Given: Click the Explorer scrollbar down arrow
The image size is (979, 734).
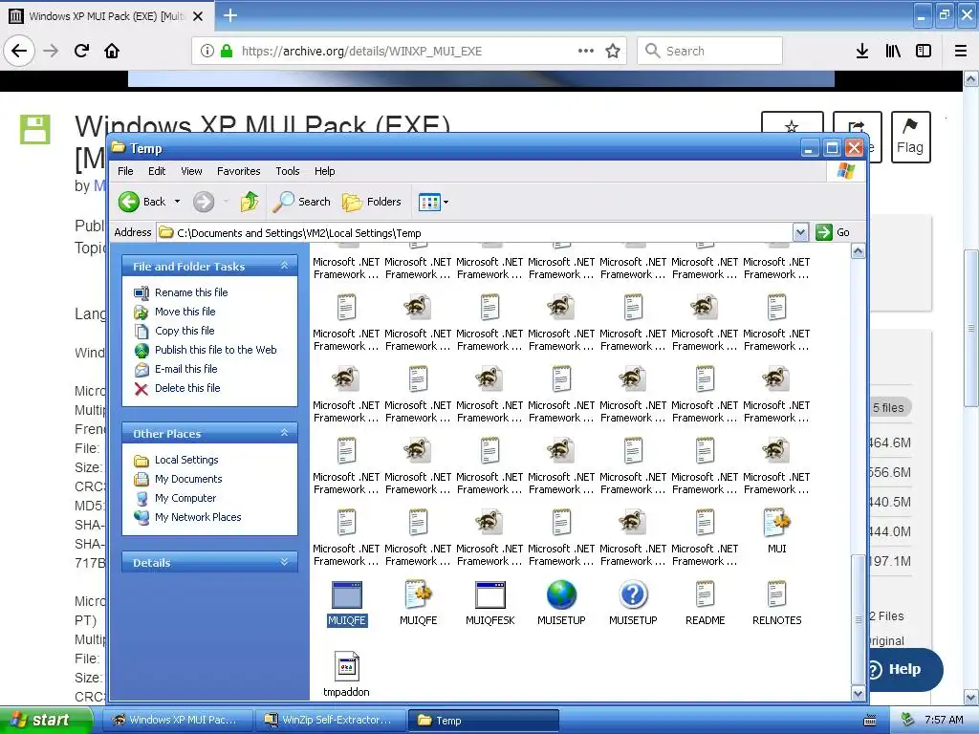Looking at the screenshot, I should coord(858,694).
